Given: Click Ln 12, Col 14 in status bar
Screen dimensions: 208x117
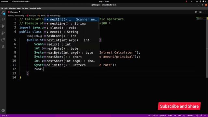Looking at the screenshot, I should [153, 116].
